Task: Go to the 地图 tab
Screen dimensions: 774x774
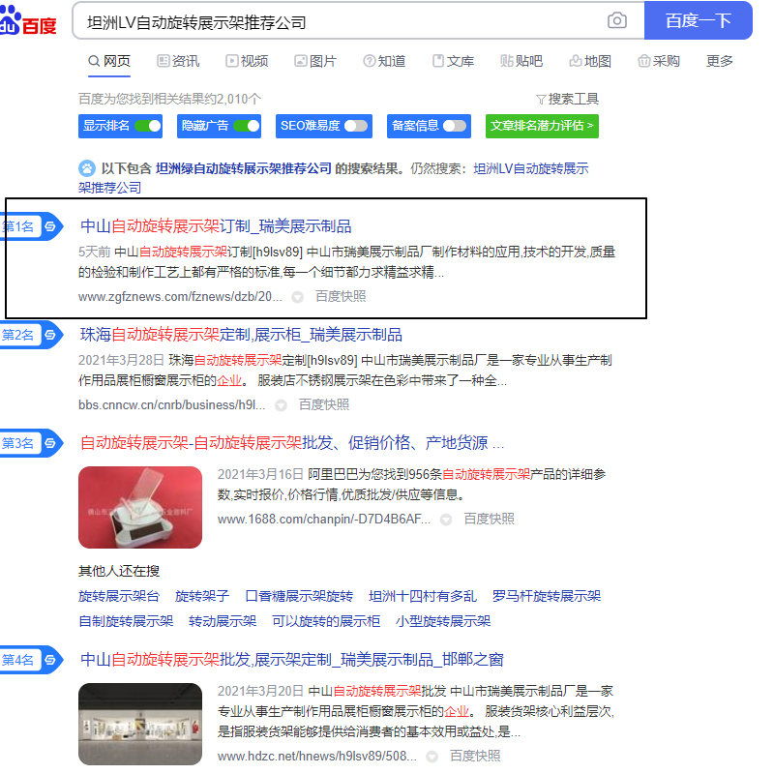Action: [x=590, y=61]
